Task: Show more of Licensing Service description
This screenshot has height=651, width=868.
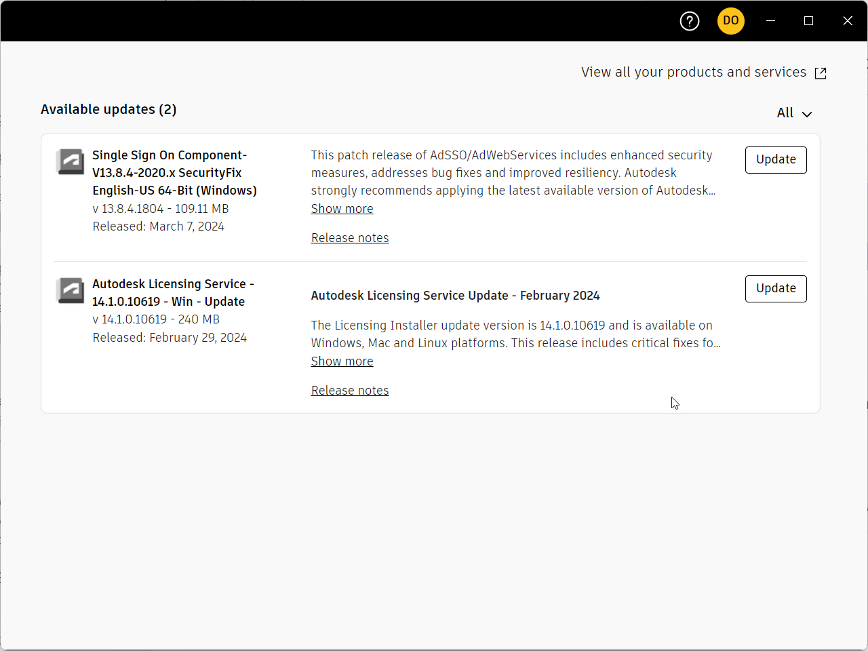Action: pyautogui.click(x=342, y=361)
